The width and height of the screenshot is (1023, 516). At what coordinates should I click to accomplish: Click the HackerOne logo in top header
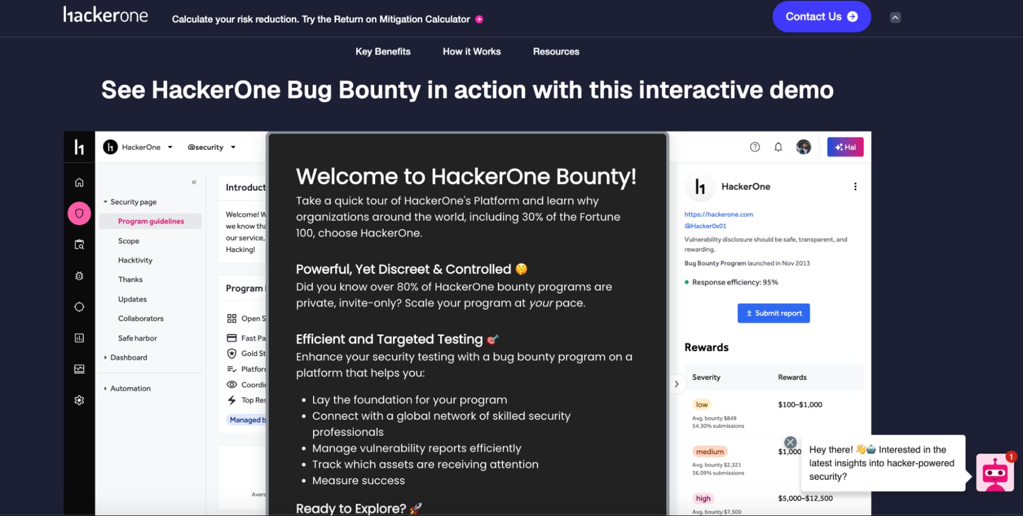pos(105,15)
